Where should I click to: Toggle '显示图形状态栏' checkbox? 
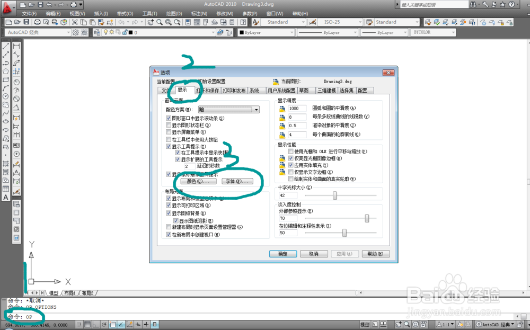pyautogui.click(x=169, y=126)
